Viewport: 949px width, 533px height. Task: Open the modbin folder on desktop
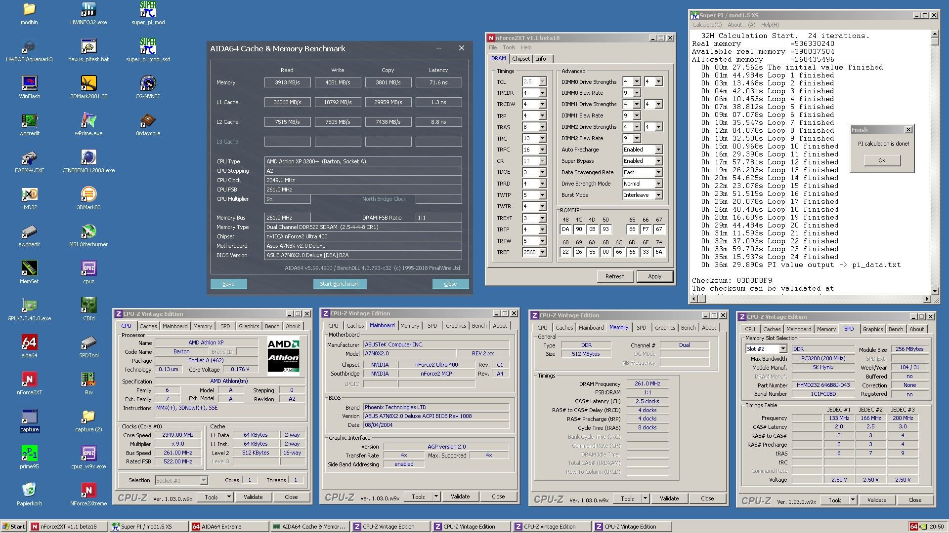[x=29, y=13]
